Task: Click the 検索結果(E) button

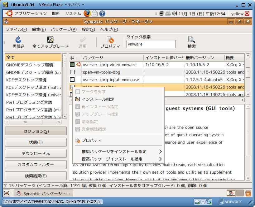Action: point(36,176)
